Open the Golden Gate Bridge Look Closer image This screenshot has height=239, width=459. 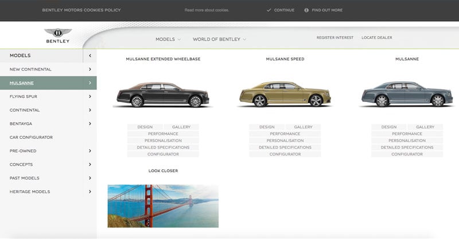click(163, 206)
